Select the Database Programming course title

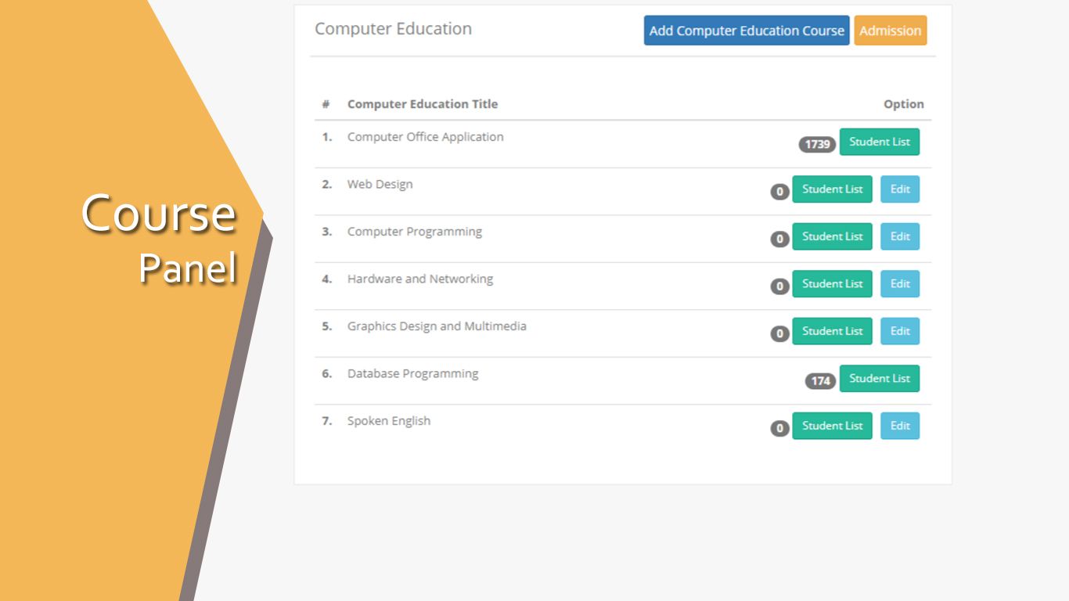[412, 374]
